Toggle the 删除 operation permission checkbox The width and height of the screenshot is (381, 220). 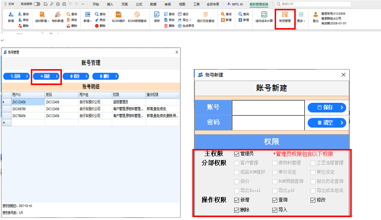pyautogui.click(x=236, y=210)
